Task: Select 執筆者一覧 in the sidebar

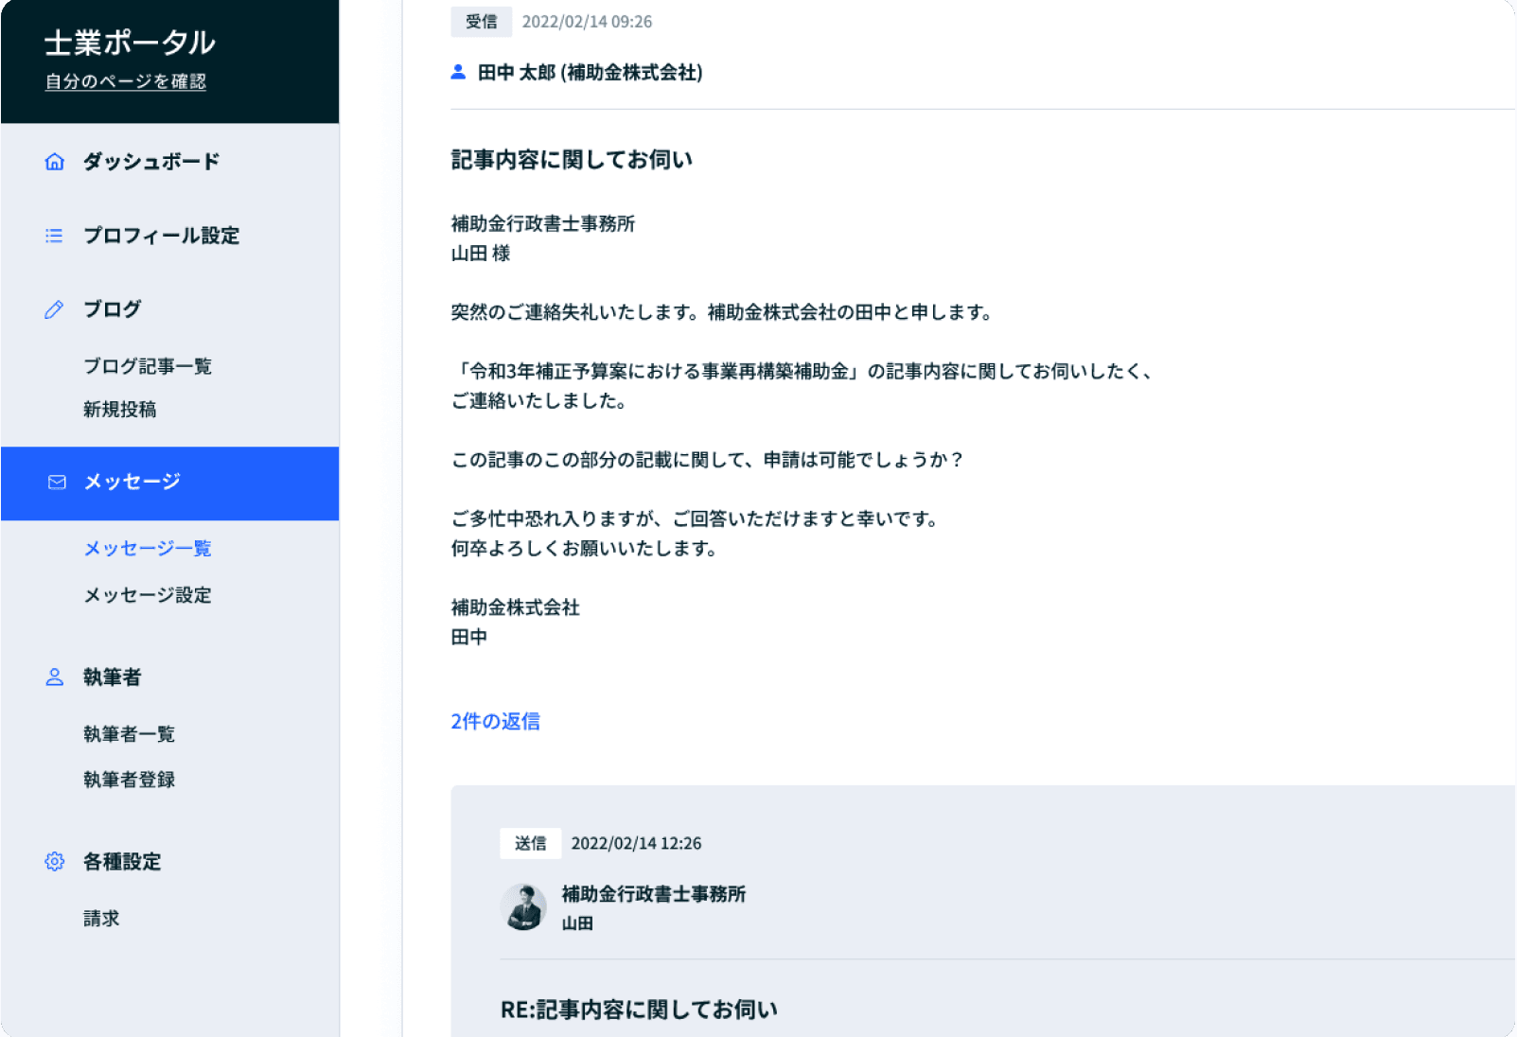Action: 130,734
